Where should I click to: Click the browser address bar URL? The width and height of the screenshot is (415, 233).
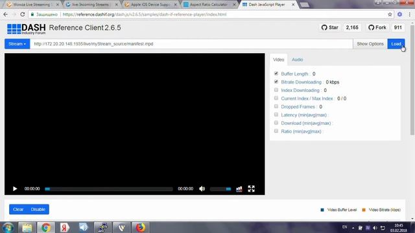pos(145,14)
